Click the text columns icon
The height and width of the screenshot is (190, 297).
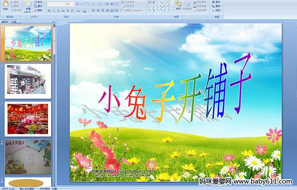pos(117,10)
